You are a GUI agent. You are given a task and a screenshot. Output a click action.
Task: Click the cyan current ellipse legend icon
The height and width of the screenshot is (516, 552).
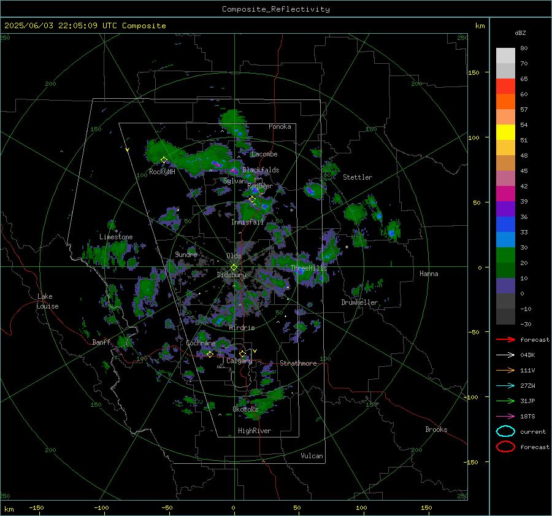click(x=505, y=431)
